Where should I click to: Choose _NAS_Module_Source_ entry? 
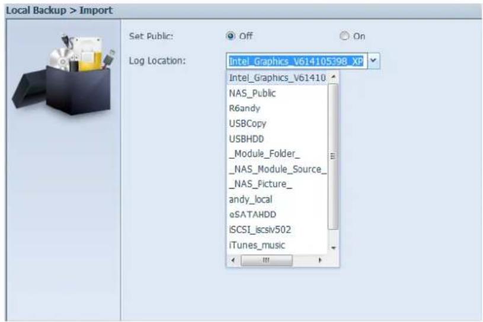click(x=277, y=169)
